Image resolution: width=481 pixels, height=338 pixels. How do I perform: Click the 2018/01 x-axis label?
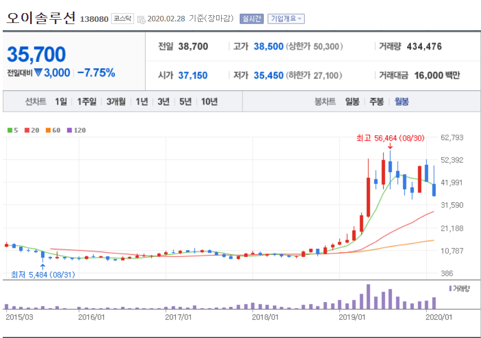(265, 317)
